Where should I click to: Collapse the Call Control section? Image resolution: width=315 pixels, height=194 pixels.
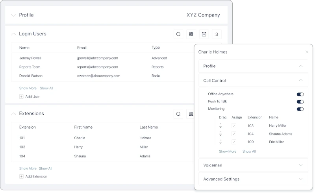pyautogui.click(x=301, y=80)
